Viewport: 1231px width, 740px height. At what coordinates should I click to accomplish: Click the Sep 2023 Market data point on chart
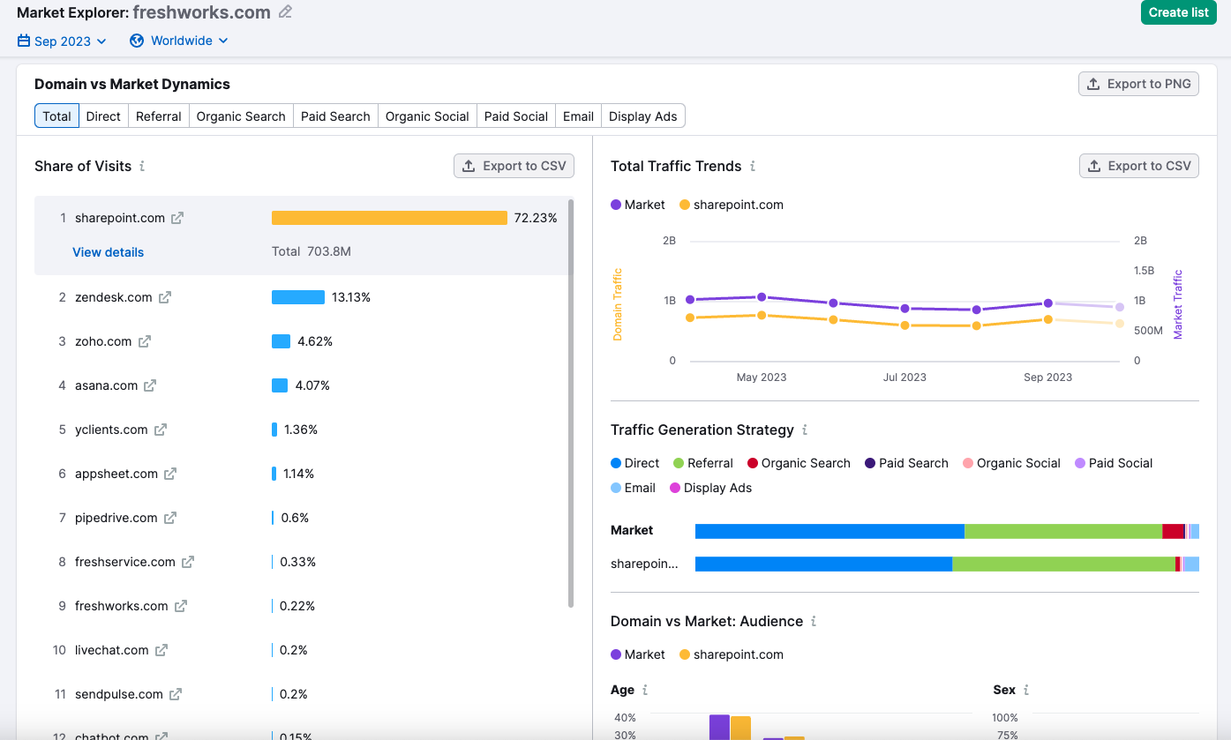1047,303
